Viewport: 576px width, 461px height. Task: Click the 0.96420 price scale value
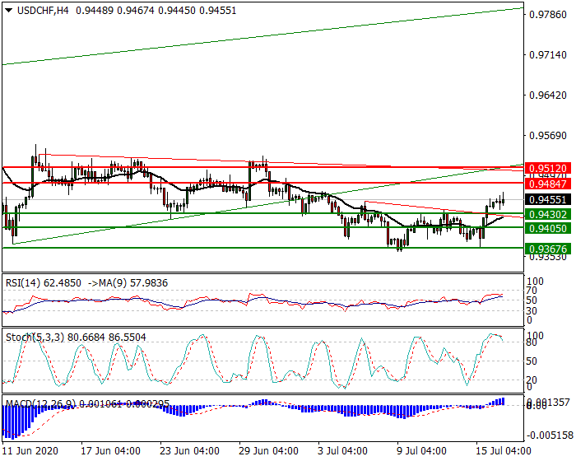pos(548,95)
